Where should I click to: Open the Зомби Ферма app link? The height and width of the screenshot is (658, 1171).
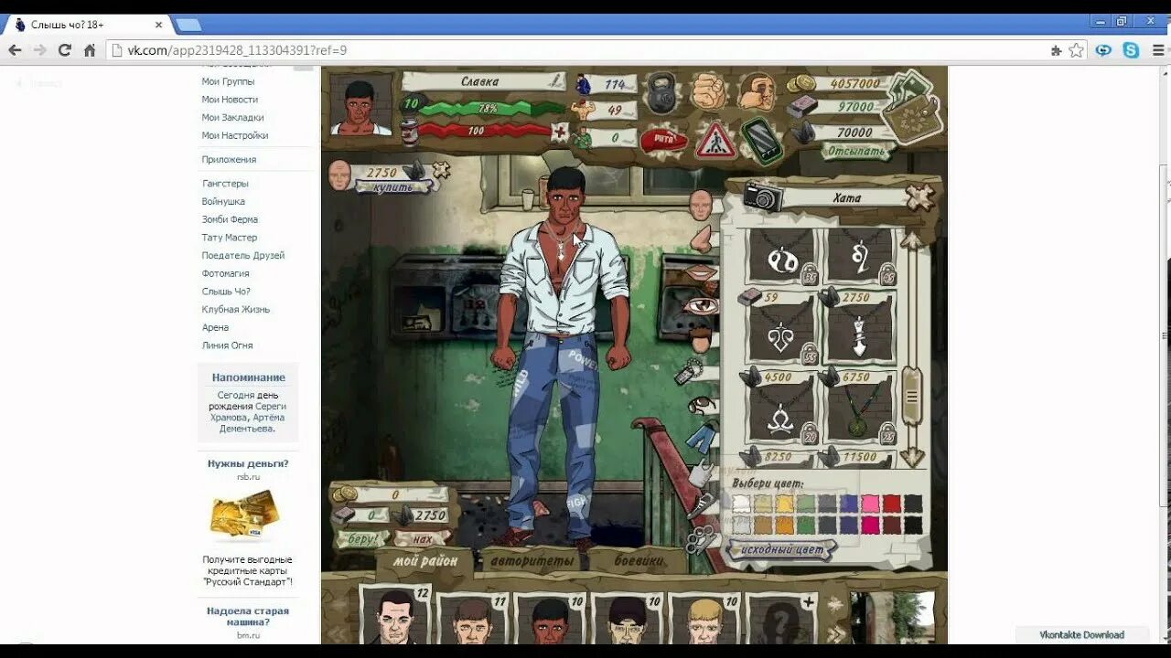[230, 219]
